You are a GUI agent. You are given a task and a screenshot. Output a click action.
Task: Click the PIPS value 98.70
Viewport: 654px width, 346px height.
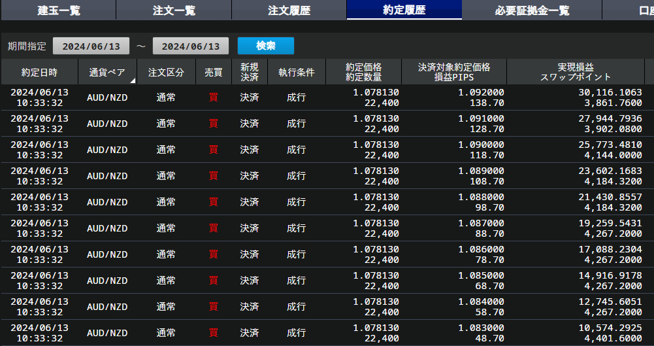click(489, 207)
